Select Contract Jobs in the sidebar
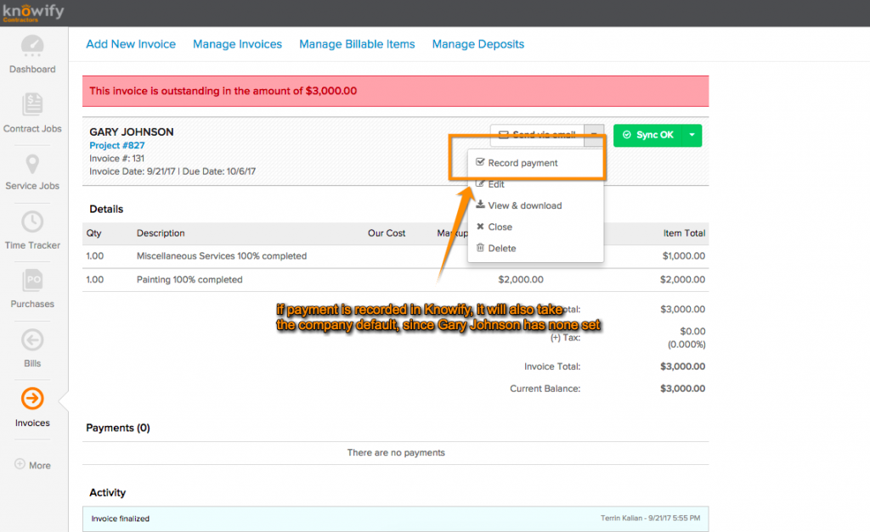 pyautogui.click(x=32, y=115)
